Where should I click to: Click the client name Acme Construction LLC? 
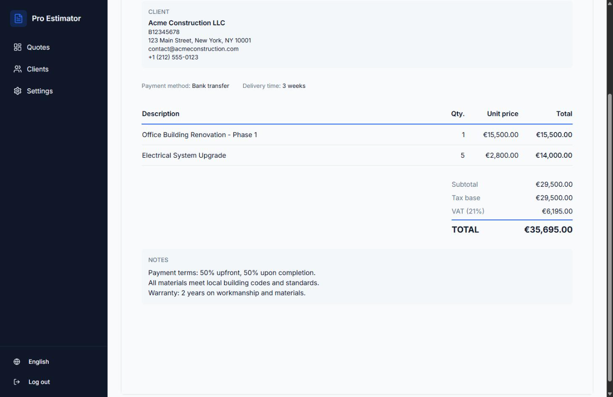pos(186,23)
